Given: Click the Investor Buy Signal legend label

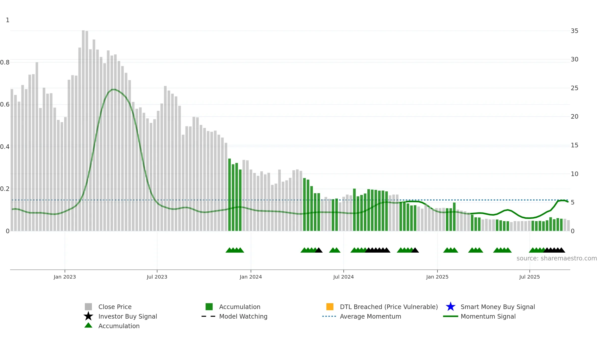Looking at the screenshot, I should click(128, 316).
